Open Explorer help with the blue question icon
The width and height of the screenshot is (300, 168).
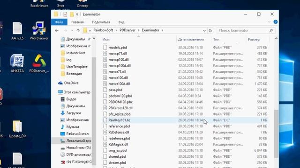276,22
